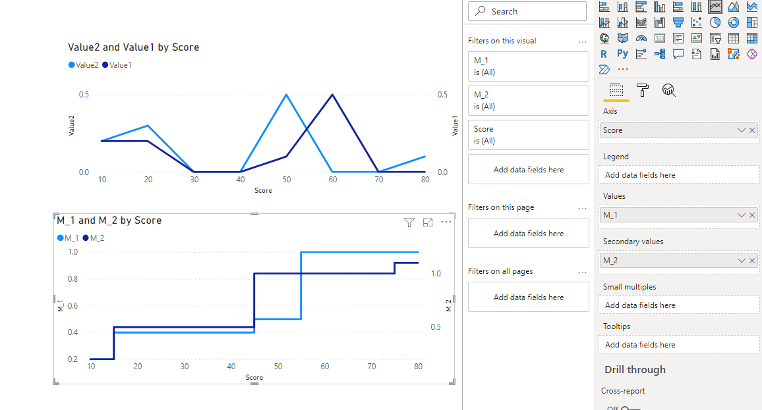
Task: Select the clustered column chart visual
Action: pos(659,7)
